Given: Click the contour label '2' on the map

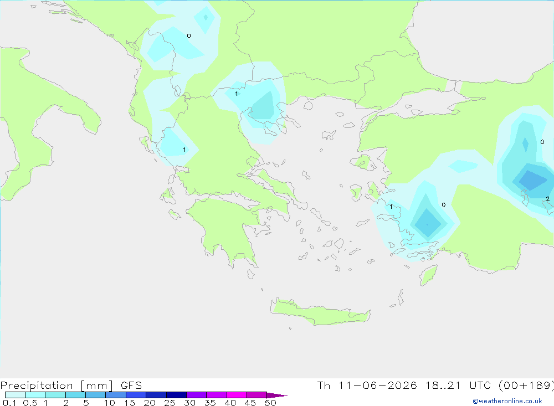Looking at the screenshot, I should coord(548,199).
